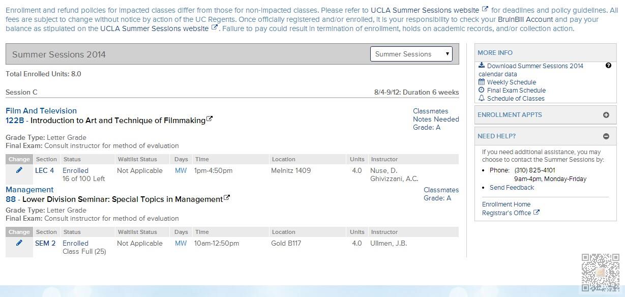Viewport: 625px width, 297px height.
Task: Click the help question mark icon in More Info
Action: click(608, 66)
